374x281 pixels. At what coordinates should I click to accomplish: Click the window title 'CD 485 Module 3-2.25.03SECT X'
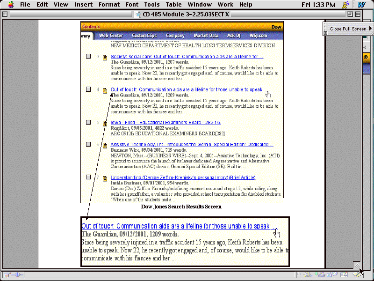pyautogui.click(x=186, y=15)
